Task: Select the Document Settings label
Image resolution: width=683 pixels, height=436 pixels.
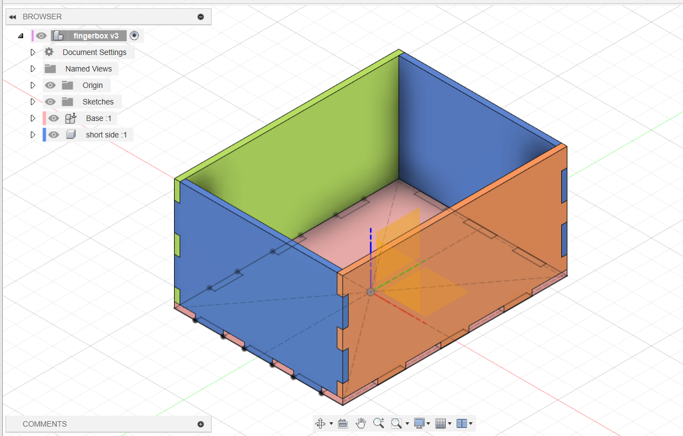Action: click(95, 52)
